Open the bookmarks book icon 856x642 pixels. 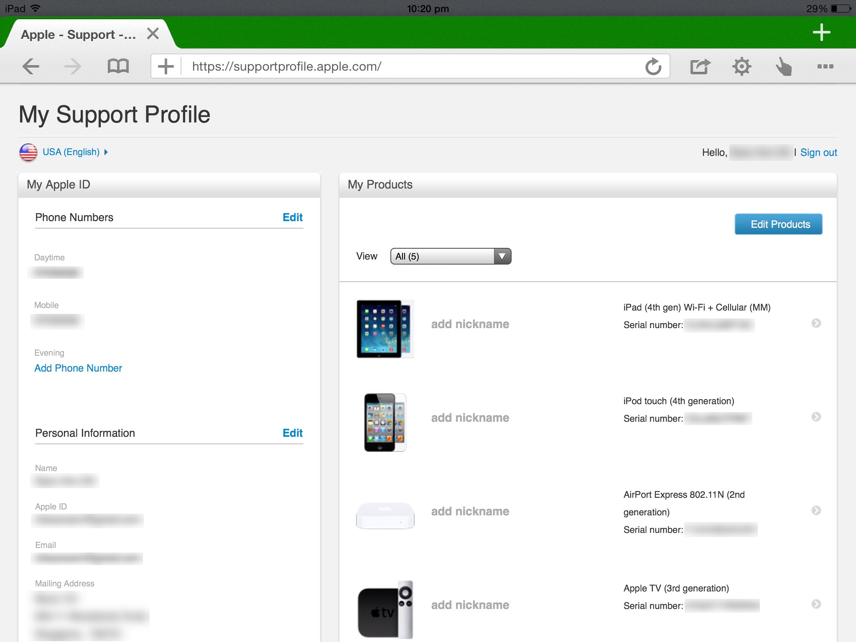118,66
